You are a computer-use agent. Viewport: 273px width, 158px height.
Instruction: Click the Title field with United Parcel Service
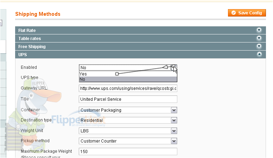coord(128,99)
